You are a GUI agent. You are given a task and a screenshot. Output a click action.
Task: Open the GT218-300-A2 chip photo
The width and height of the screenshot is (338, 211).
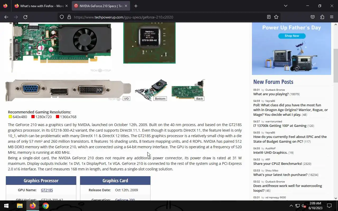pyautogui.click(x=149, y=43)
